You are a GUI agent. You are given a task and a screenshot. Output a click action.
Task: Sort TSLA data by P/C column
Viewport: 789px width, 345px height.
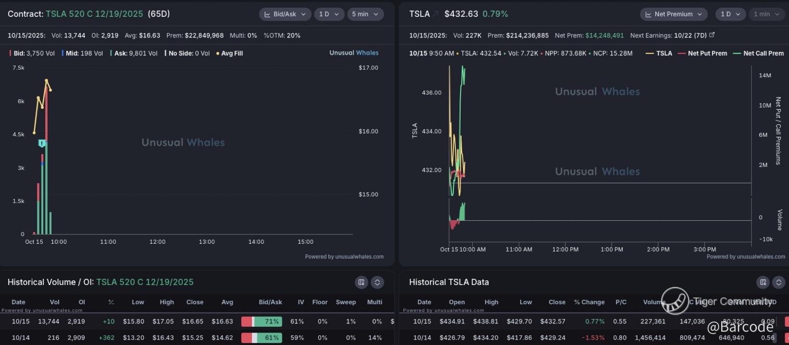[621, 302]
